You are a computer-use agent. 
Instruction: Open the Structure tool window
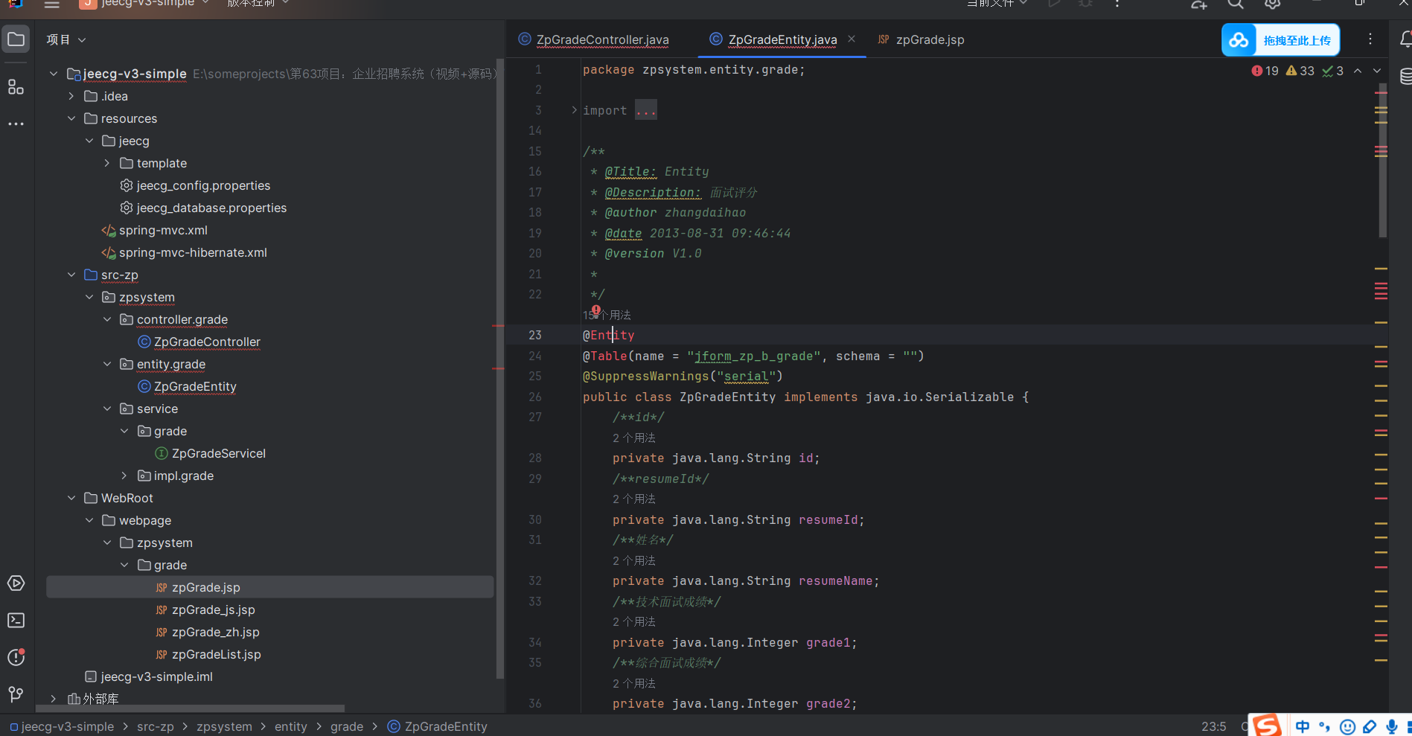tap(16, 87)
